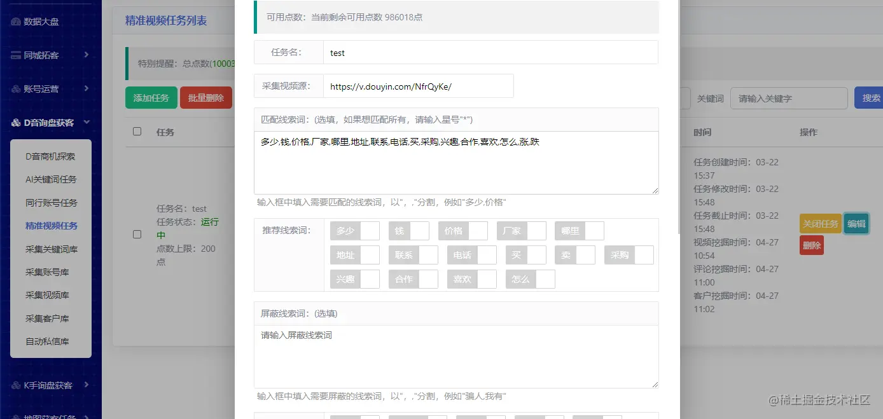Toggle the 哪里 recommended keyword switch
This screenshot has height=419, width=883.
(x=580, y=231)
